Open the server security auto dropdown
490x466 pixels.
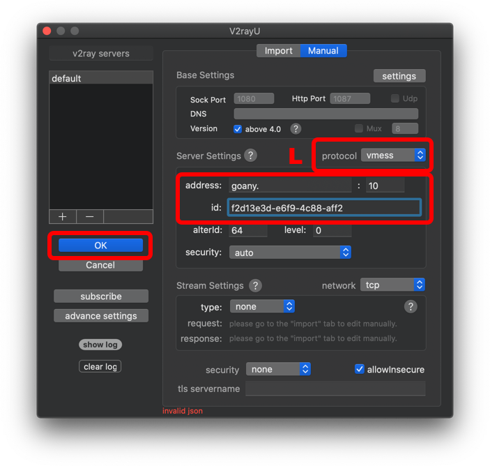(290, 253)
